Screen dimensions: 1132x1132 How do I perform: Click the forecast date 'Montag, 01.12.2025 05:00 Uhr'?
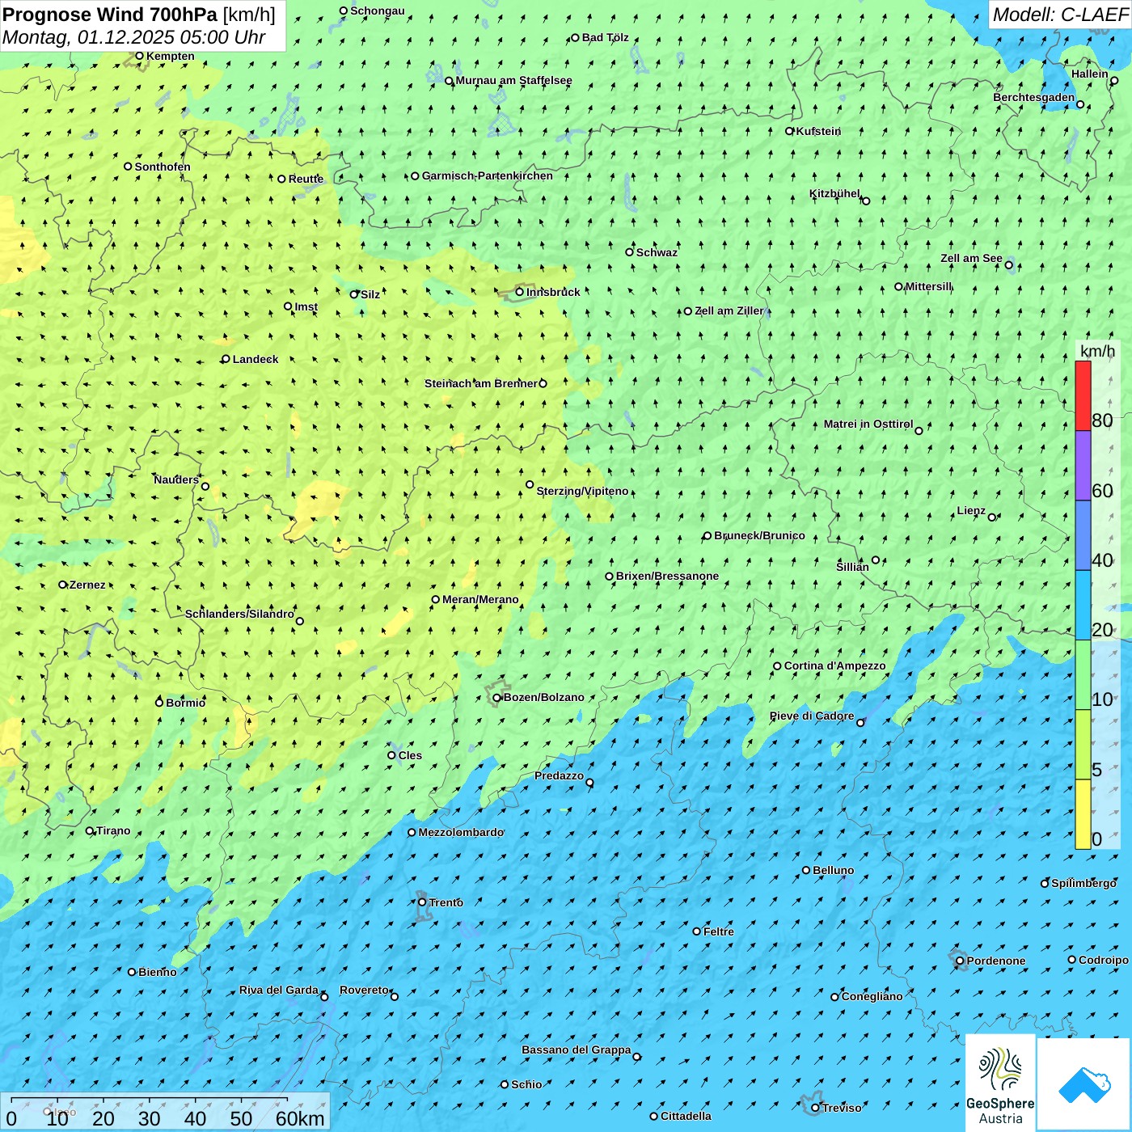coord(134,37)
